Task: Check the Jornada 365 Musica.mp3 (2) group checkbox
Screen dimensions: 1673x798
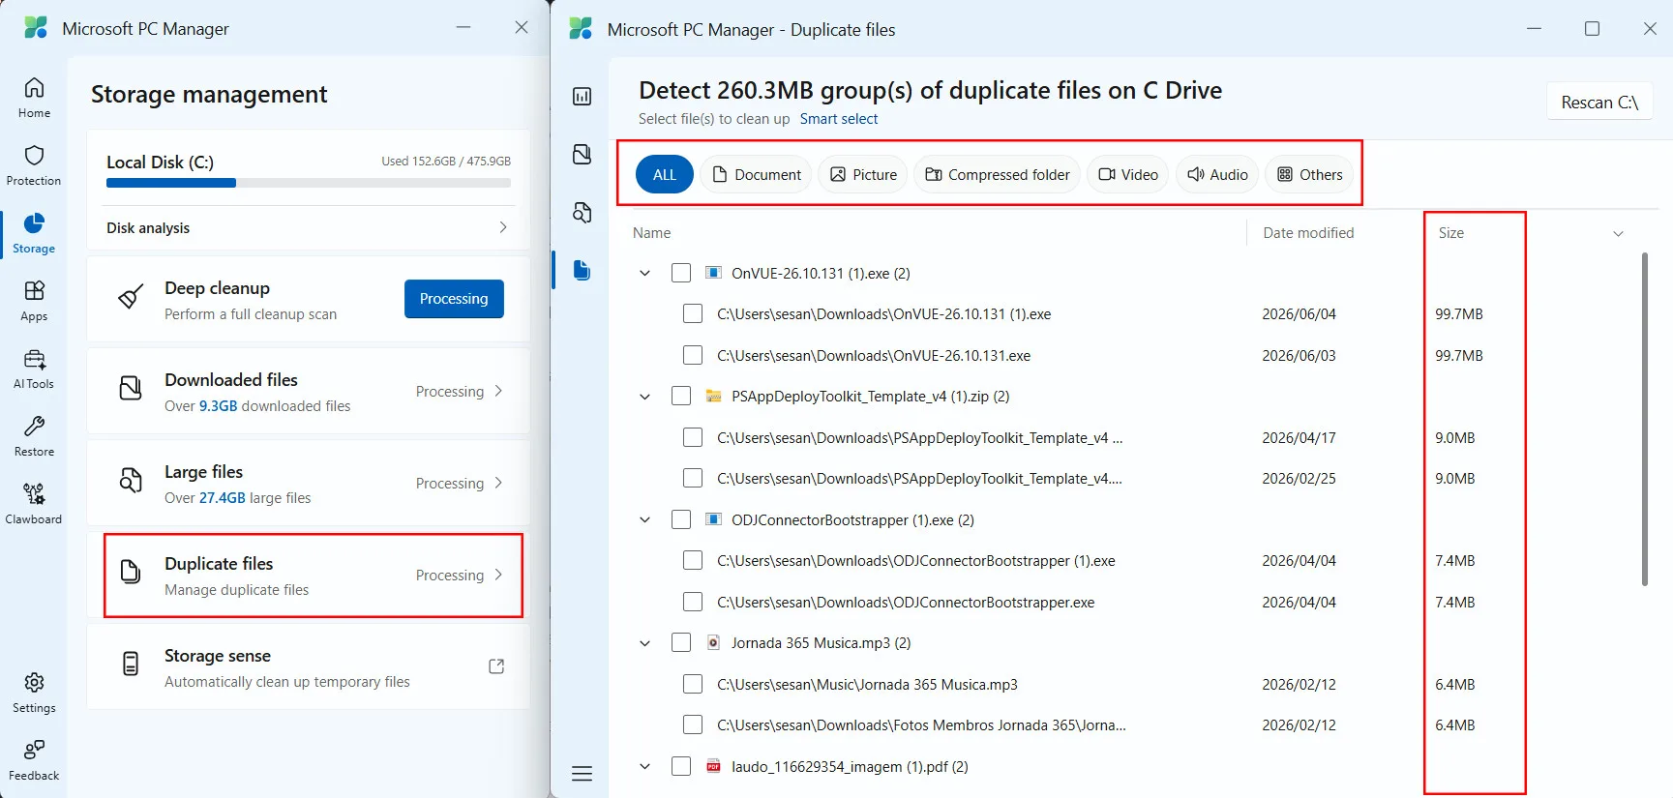Action: [x=681, y=642]
